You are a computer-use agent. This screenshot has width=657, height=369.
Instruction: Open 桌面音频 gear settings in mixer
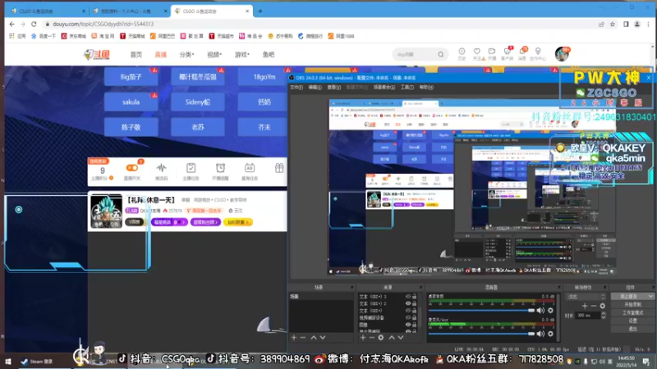(550, 311)
